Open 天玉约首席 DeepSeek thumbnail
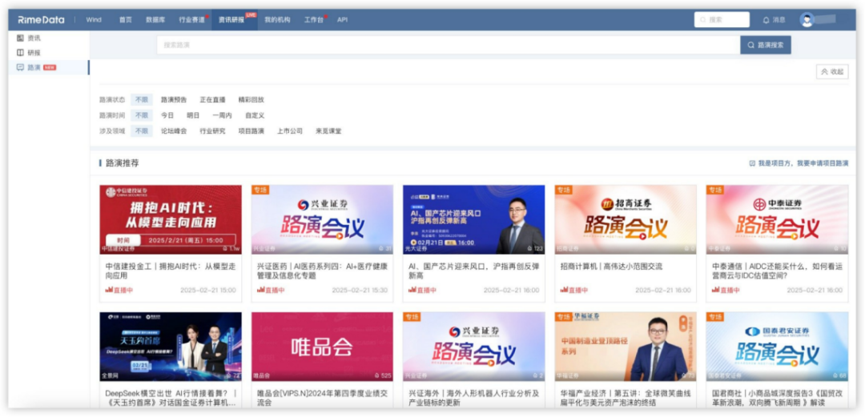 [x=171, y=347]
